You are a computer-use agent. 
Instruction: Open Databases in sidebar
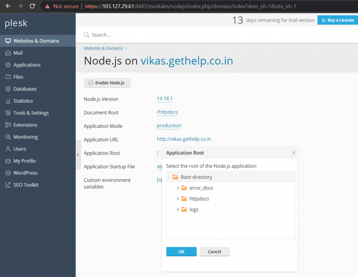pyautogui.click(x=38, y=89)
